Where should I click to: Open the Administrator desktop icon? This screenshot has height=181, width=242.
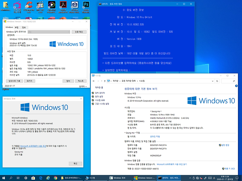click(x=6, y=6)
